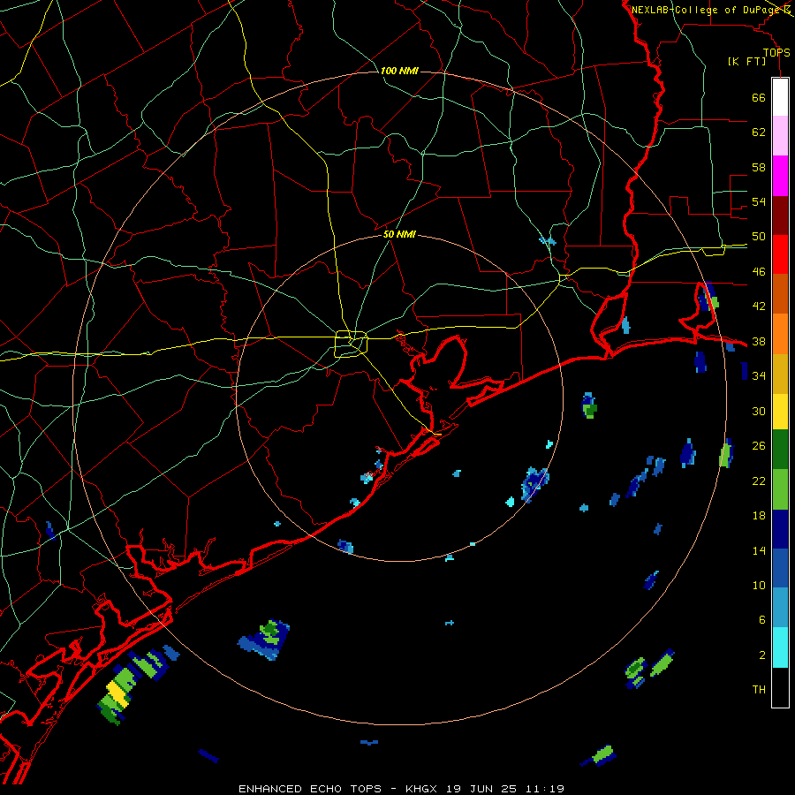Click the magenta legend color swatch

click(780, 176)
